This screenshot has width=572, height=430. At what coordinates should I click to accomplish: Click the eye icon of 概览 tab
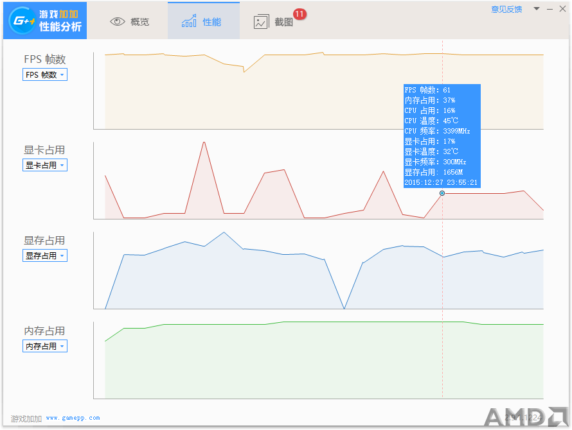click(117, 22)
